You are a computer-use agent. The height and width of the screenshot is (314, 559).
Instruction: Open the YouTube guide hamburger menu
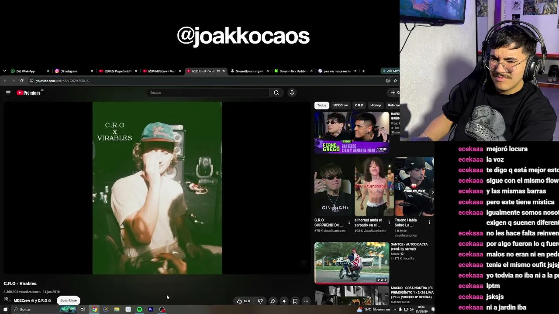8,92
